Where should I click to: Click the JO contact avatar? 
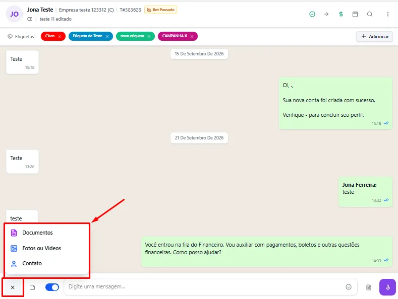pyautogui.click(x=14, y=14)
